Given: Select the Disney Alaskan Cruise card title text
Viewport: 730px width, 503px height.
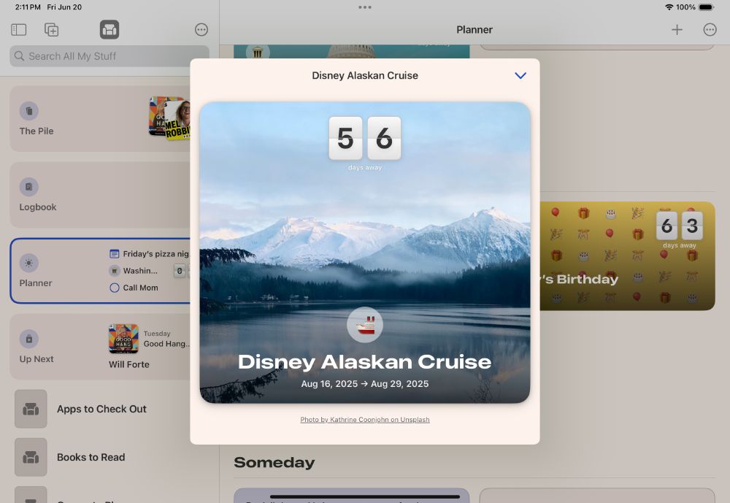Looking at the screenshot, I should 365,362.
